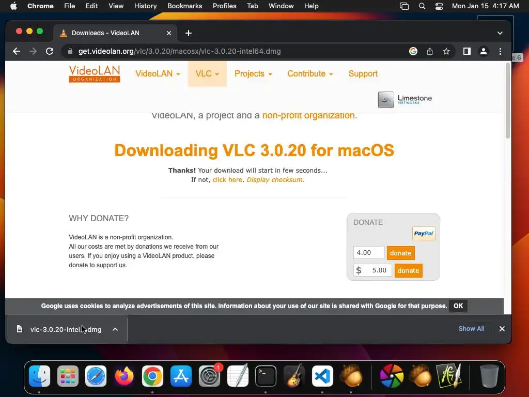The width and height of the screenshot is (529, 397).
Task: Open the Chrome side panel icon
Action: pos(467,51)
